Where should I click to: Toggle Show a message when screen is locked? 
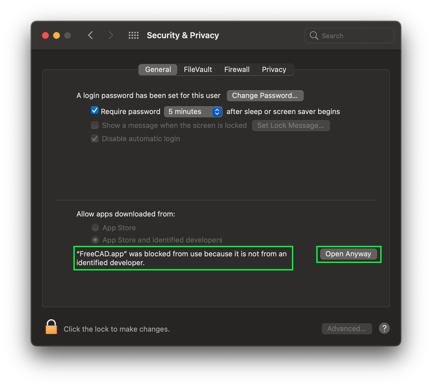coord(94,125)
